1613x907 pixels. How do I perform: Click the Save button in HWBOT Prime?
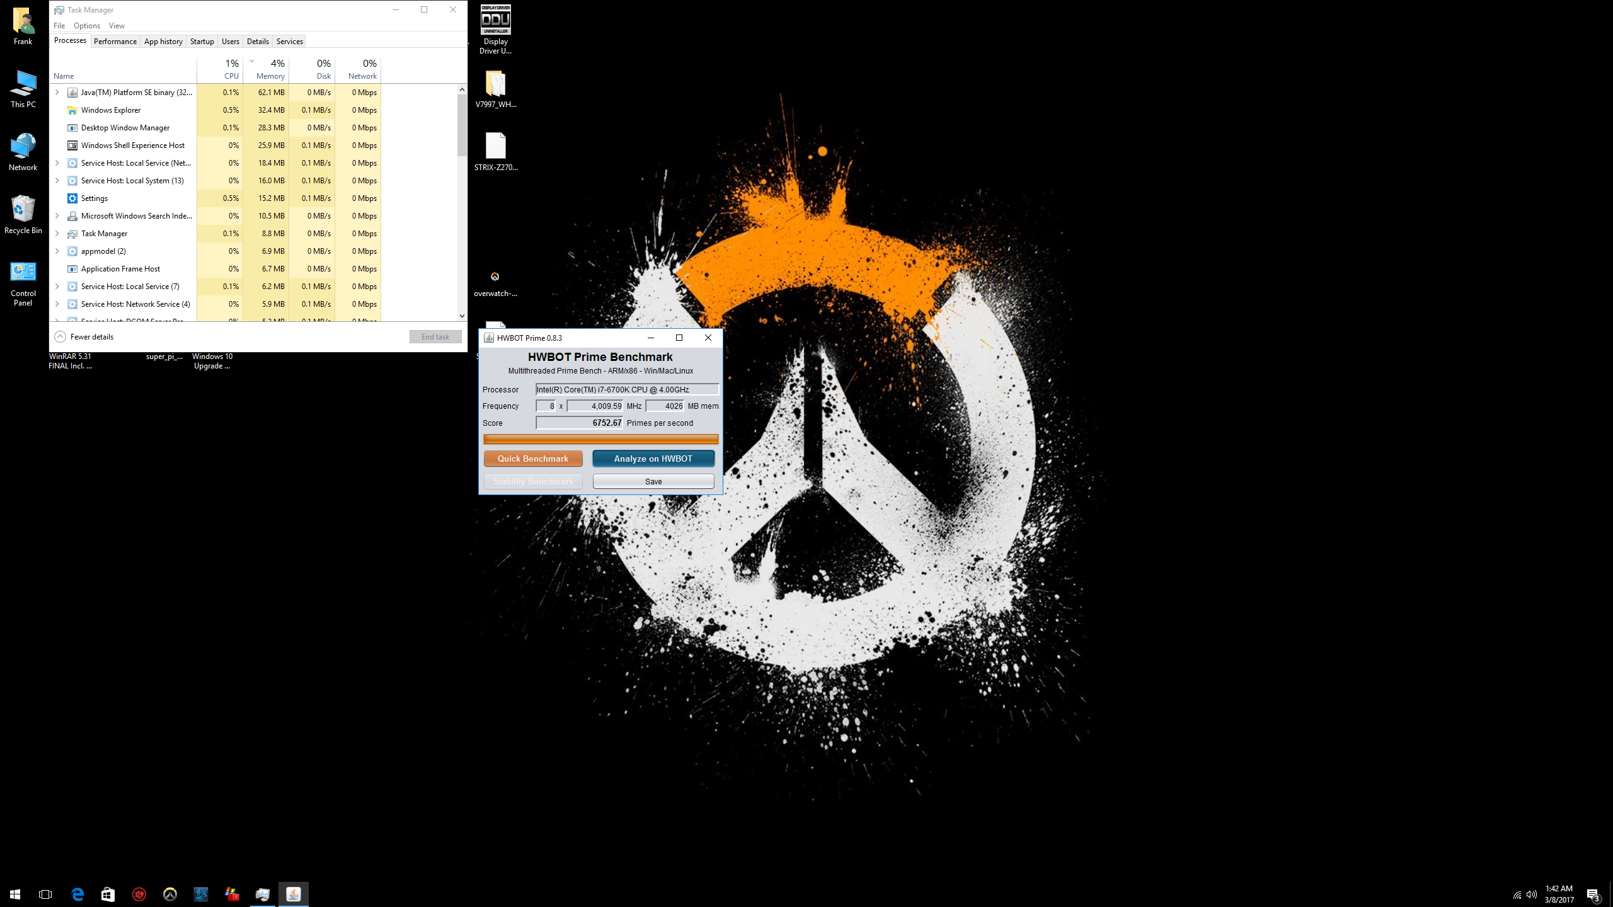click(653, 481)
